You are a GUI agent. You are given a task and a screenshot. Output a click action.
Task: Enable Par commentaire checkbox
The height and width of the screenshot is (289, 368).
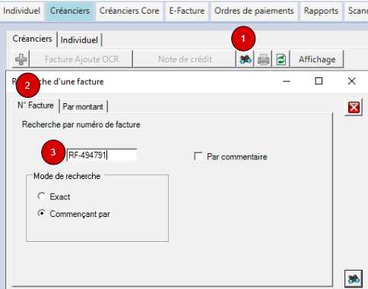point(198,156)
